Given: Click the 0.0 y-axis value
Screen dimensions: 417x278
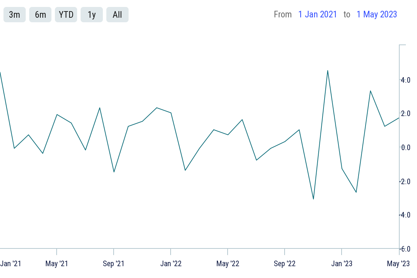Looking at the screenshot, I should [x=406, y=147].
